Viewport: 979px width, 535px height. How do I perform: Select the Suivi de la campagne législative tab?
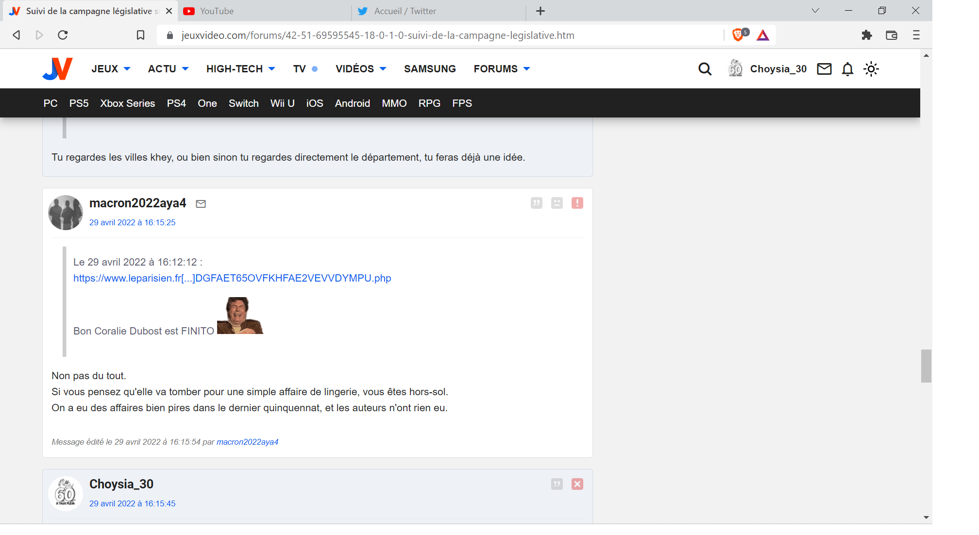(90, 11)
